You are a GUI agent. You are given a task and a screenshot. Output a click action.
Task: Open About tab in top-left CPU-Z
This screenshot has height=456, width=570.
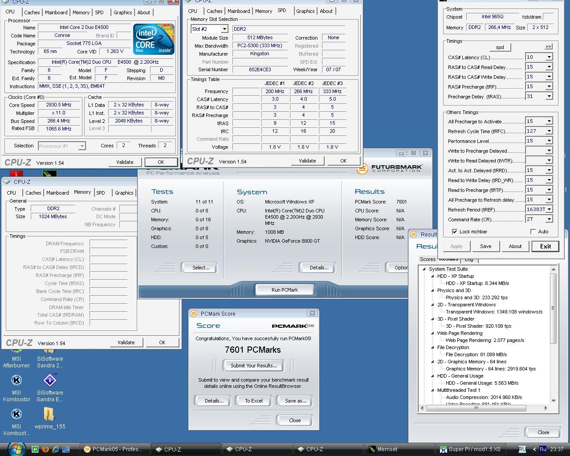[143, 12]
